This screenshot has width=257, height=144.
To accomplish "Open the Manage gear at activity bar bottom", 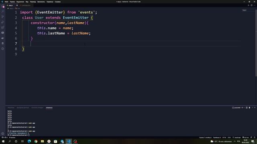I will pos(3,133).
